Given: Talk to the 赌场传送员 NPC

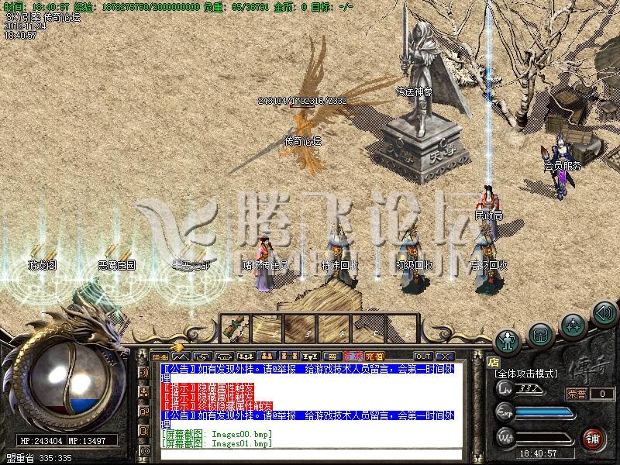Looking at the screenshot, I should click(264, 264).
